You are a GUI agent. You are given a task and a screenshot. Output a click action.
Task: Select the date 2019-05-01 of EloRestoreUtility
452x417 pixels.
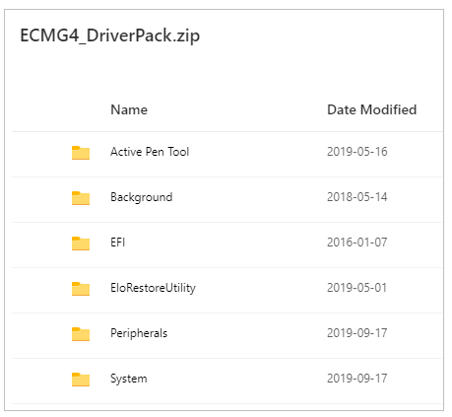[356, 288]
